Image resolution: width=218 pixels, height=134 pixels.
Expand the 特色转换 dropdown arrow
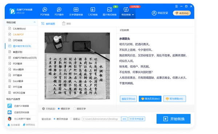pyautogui.click(x=133, y=15)
